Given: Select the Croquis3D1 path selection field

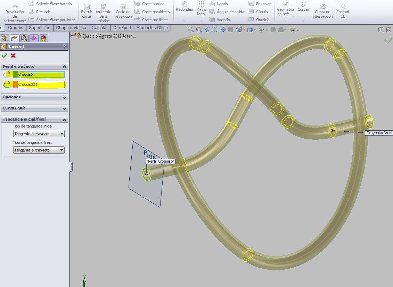Looking at the screenshot, I should pyautogui.click(x=41, y=84).
